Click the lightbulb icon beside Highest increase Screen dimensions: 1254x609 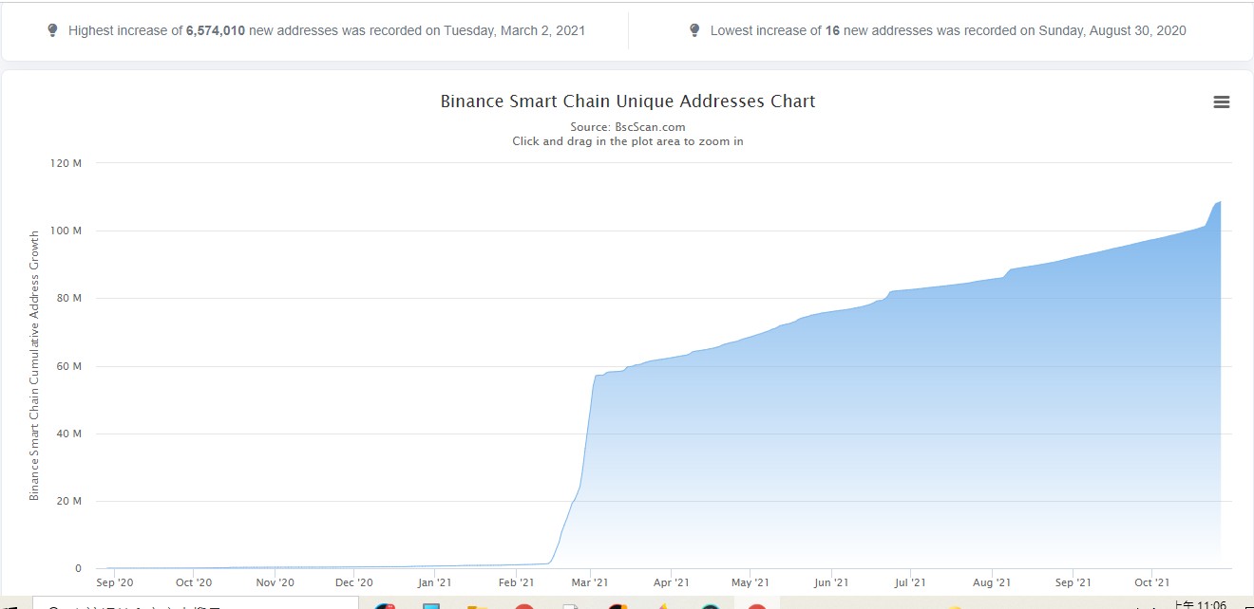tap(53, 30)
